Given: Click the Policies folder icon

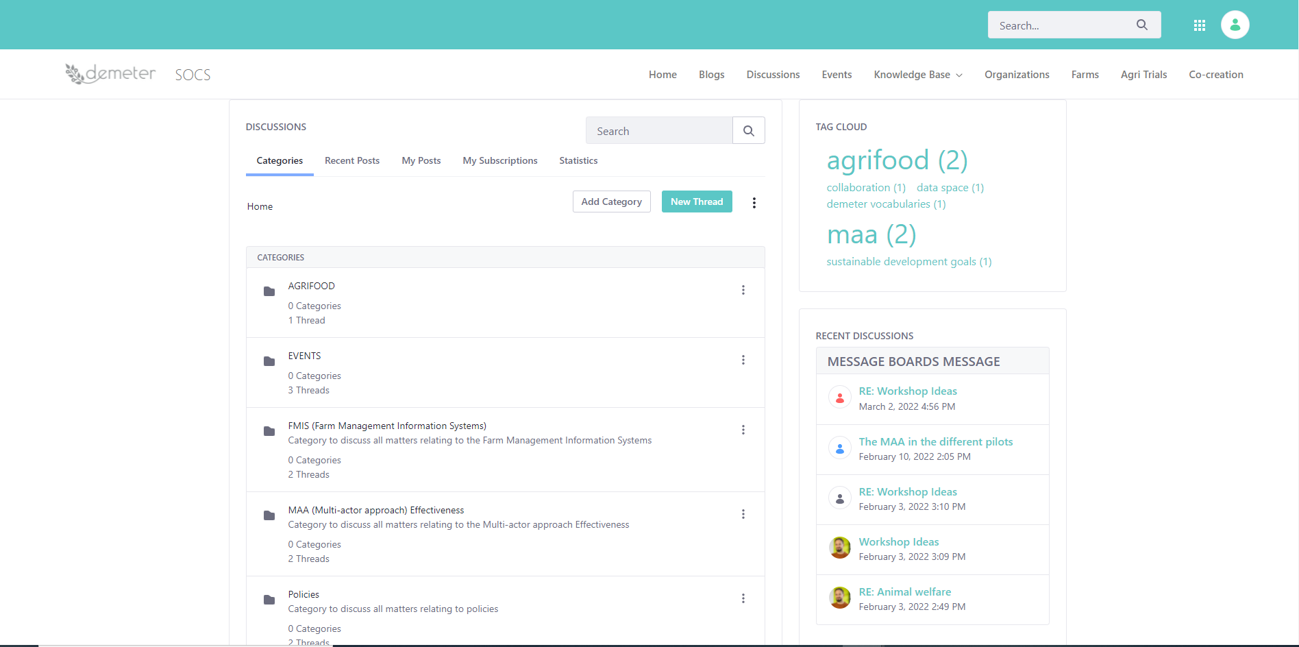Looking at the screenshot, I should 269,600.
